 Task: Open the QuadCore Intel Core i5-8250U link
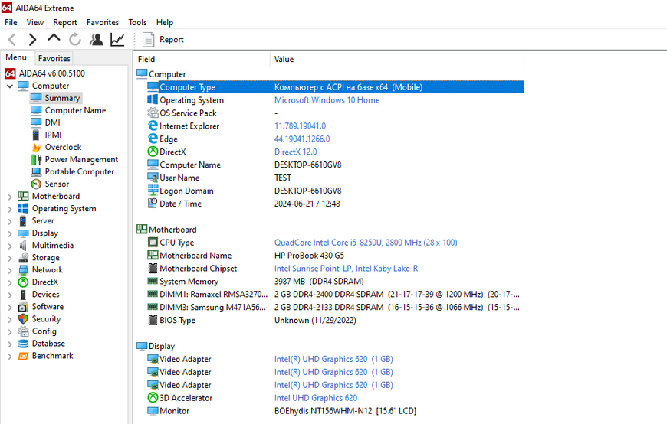point(366,243)
